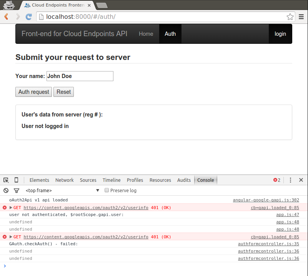Open first userinfo URL in console error

pos(86,208)
